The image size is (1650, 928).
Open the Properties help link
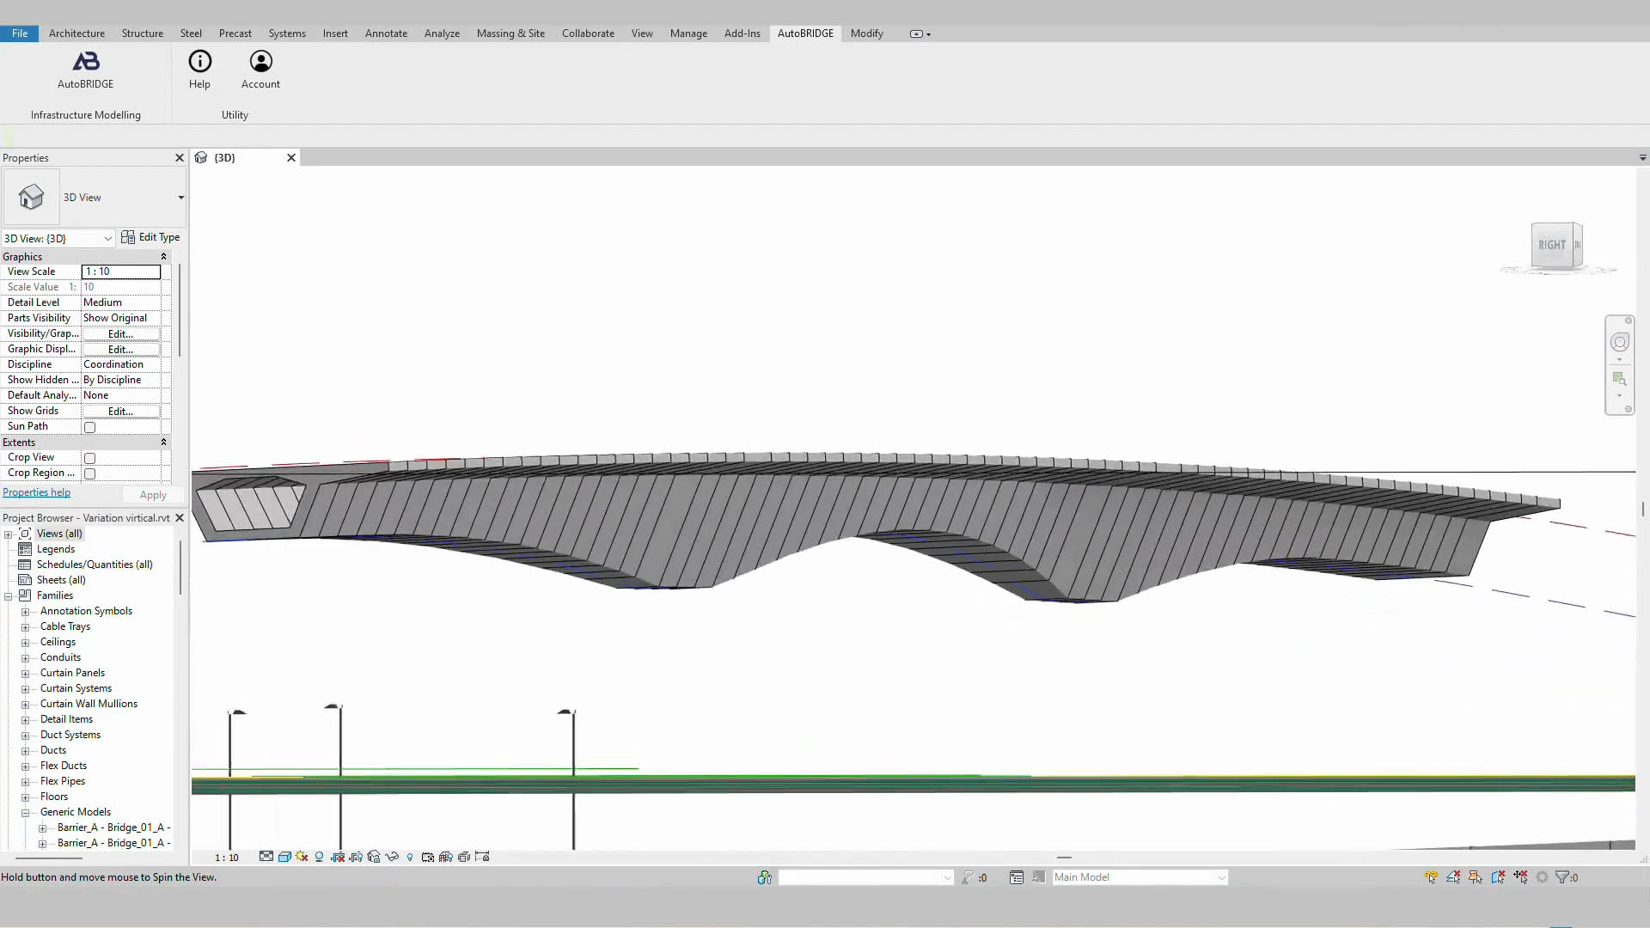tap(36, 492)
